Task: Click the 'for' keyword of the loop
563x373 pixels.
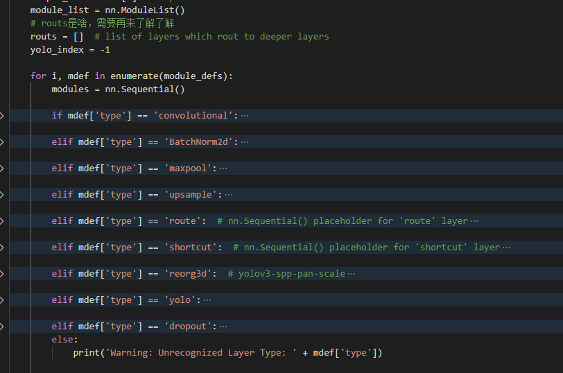Action: (x=38, y=76)
